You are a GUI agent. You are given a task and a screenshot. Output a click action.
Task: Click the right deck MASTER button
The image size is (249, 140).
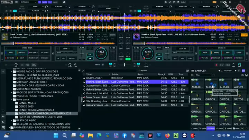[244, 35]
